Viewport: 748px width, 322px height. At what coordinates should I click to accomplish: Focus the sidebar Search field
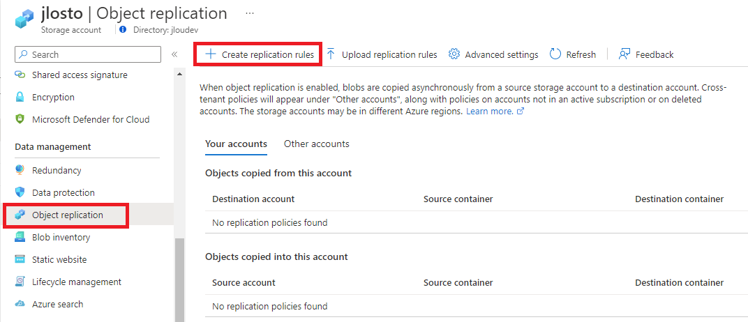click(88, 55)
